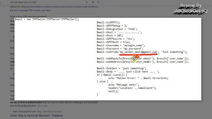Select the '$mail->Host' line

(119, 32)
